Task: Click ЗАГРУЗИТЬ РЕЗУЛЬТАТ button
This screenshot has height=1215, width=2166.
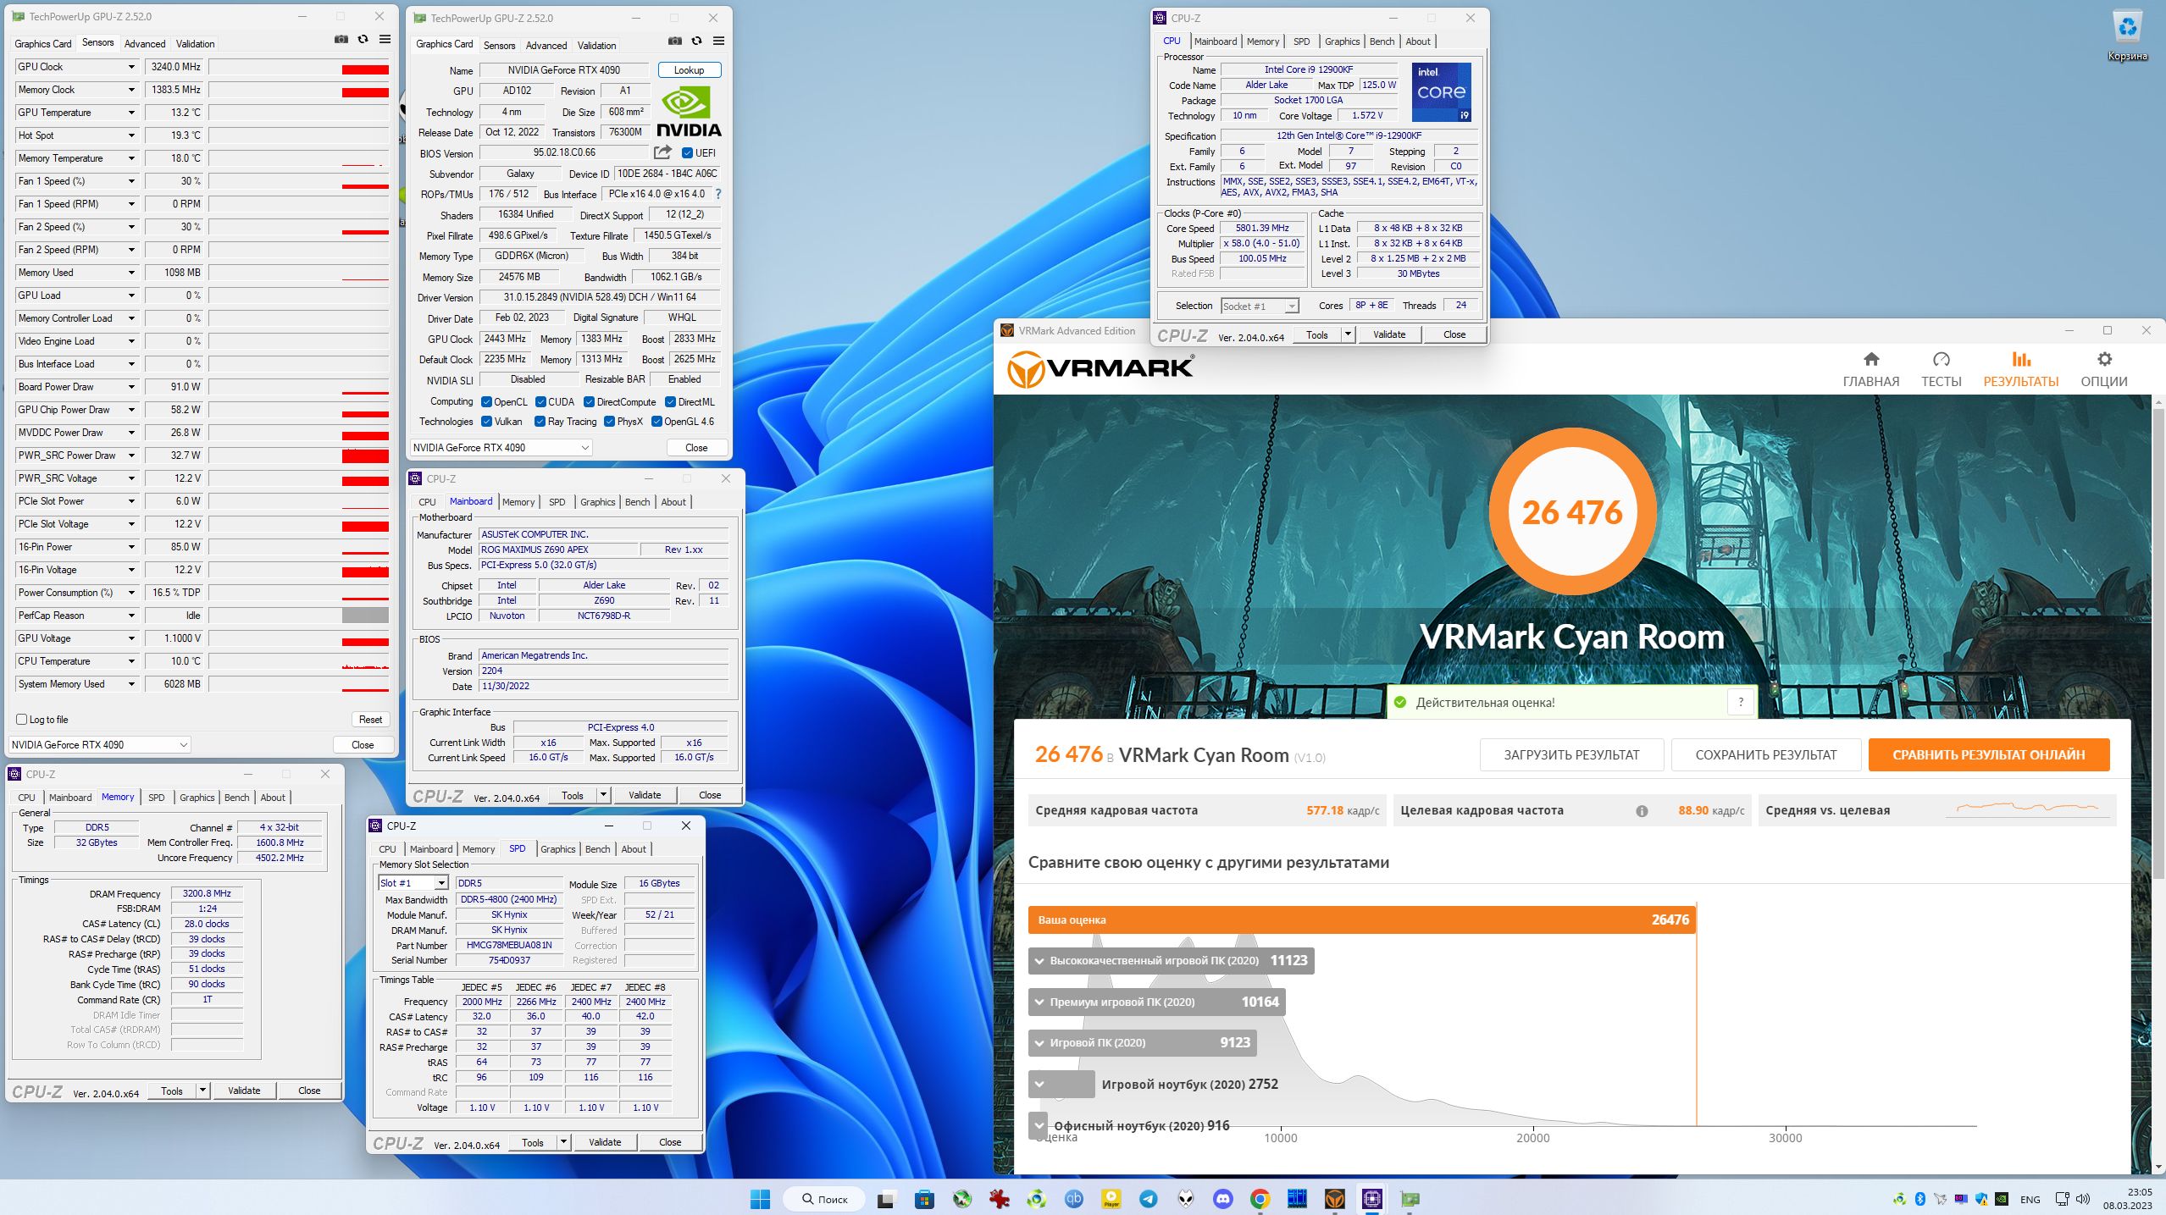Action: click(1571, 755)
